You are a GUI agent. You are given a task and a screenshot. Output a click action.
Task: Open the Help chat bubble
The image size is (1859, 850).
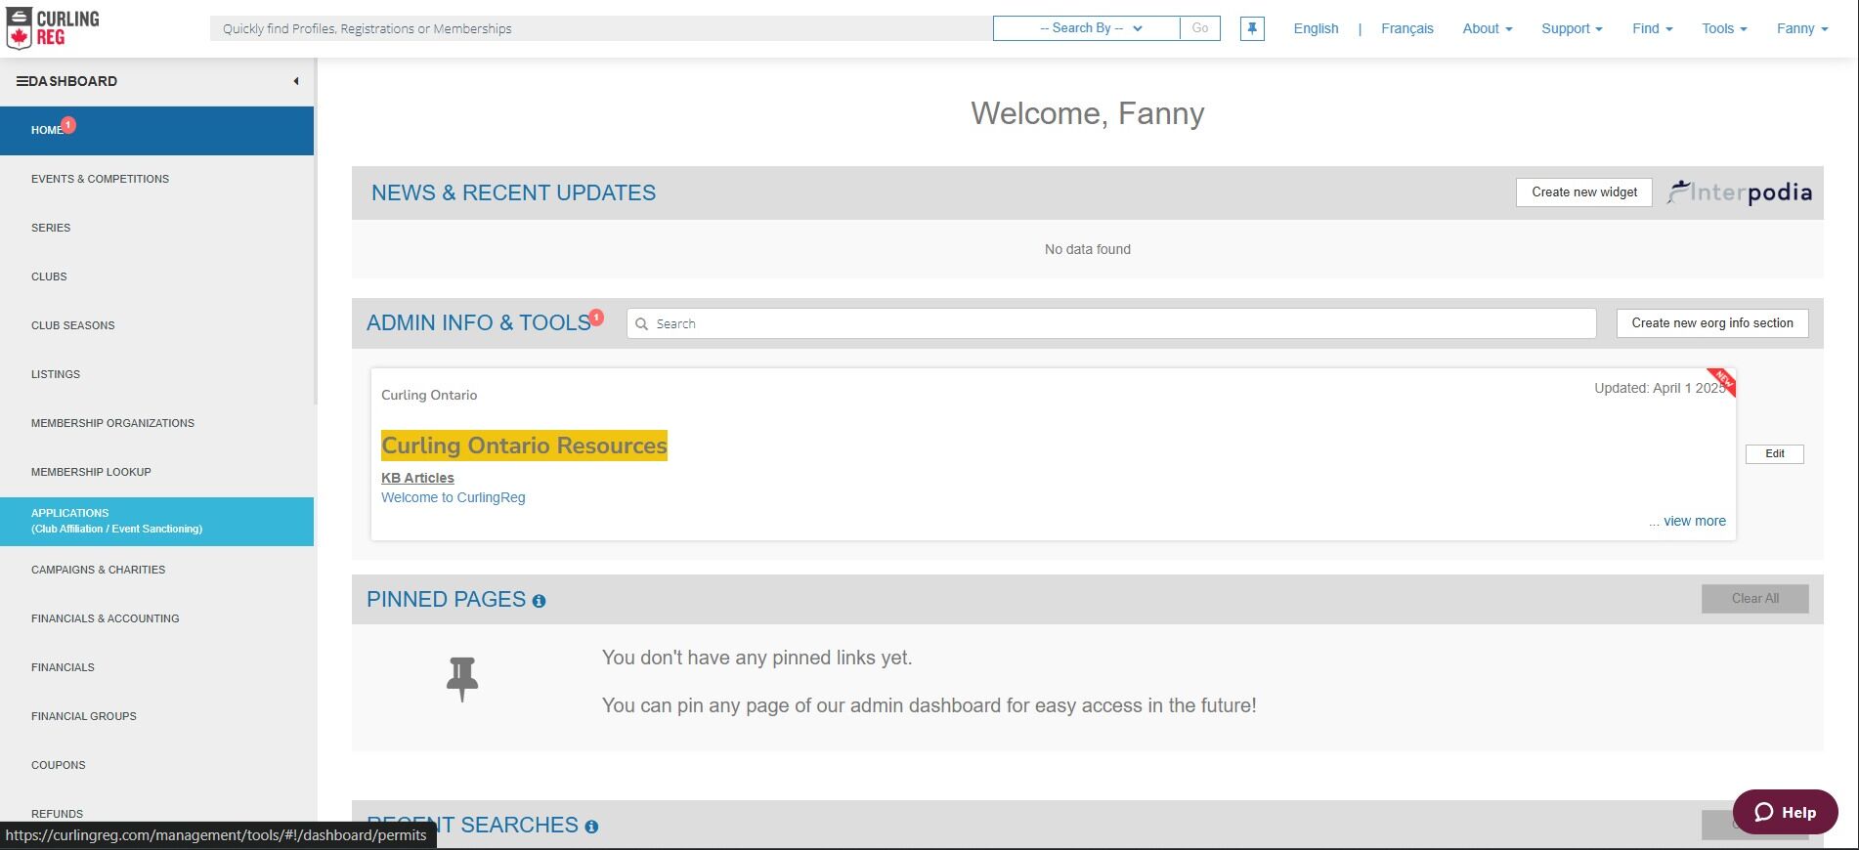1785,812
